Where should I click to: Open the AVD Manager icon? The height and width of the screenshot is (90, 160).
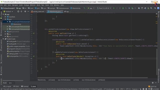[148, 8]
